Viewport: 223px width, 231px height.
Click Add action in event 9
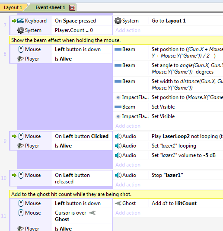[128, 165]
